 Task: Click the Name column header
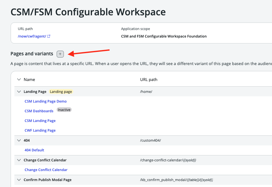coord(29,79)
